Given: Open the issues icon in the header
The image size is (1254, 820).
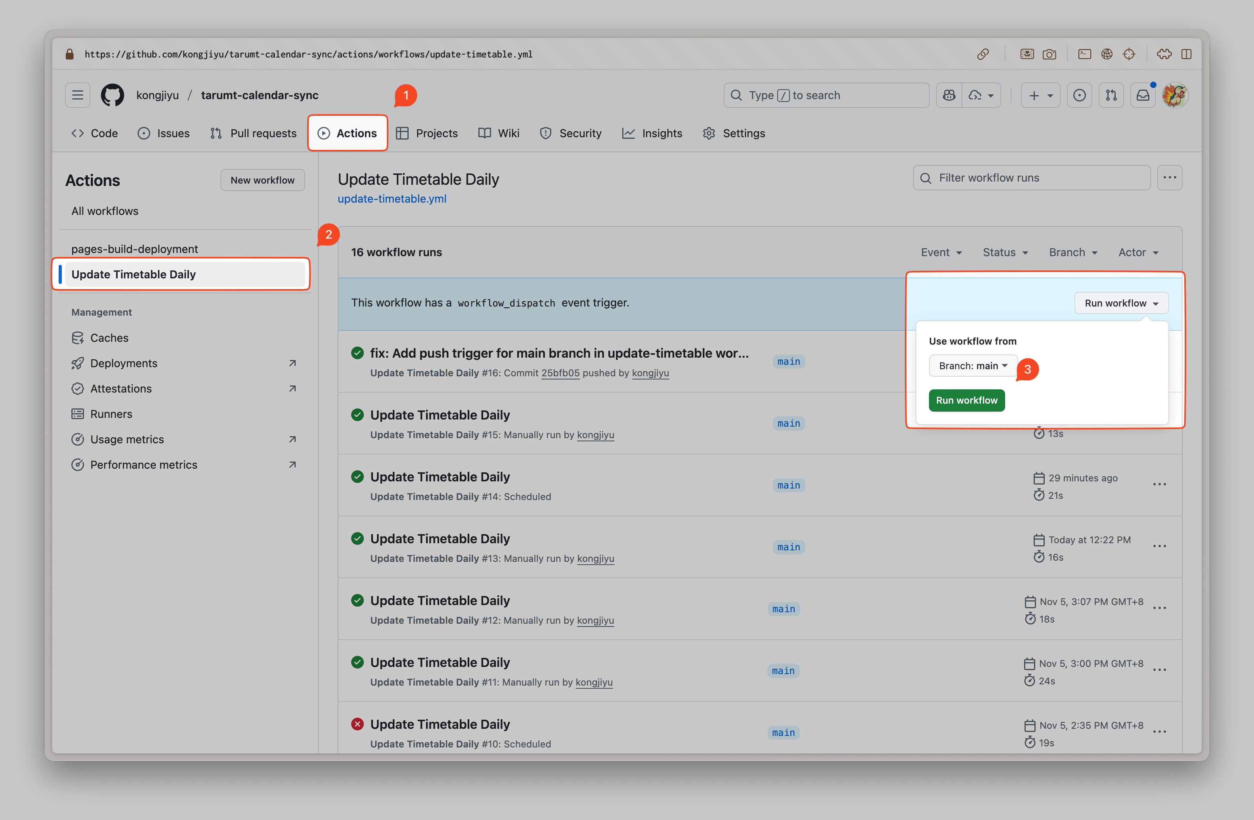Looking at the screenshot, I should [1080, 96].
